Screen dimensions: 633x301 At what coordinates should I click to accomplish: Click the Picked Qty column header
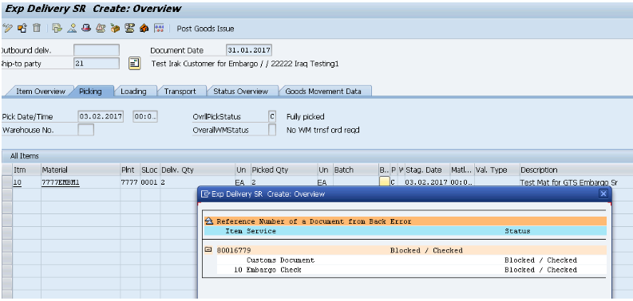pos(284,170)
